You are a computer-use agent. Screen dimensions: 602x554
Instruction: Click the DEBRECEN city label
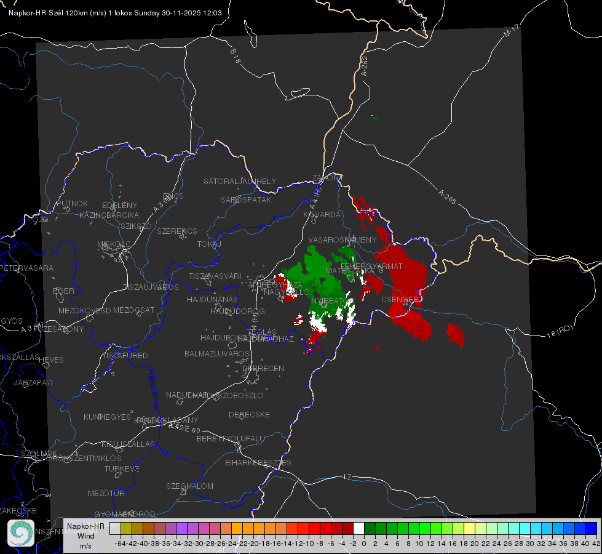coord(263,368)
